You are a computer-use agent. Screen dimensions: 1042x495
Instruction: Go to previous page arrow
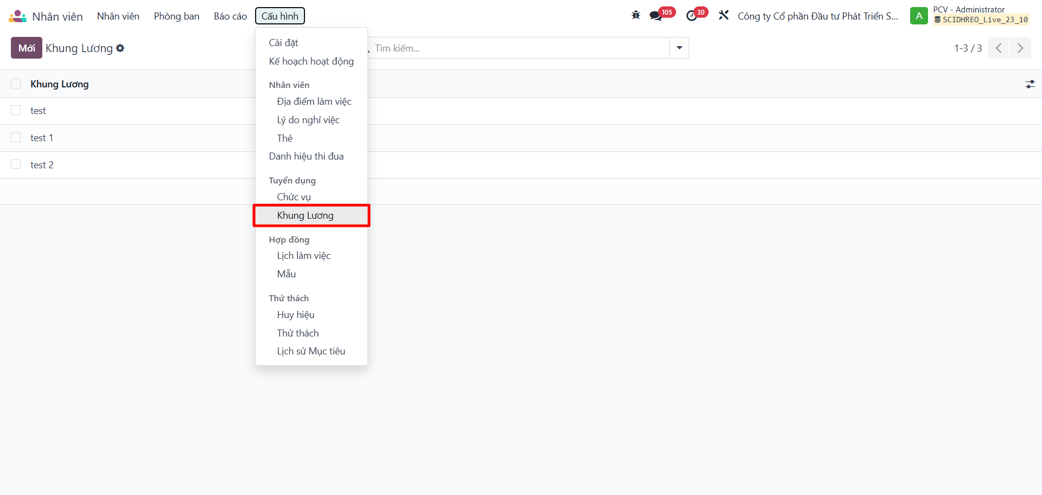point(998,48)
